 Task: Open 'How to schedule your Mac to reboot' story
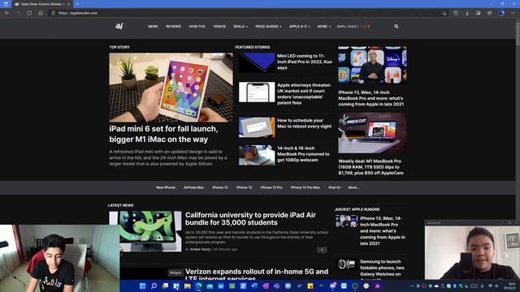pos(305,123)
